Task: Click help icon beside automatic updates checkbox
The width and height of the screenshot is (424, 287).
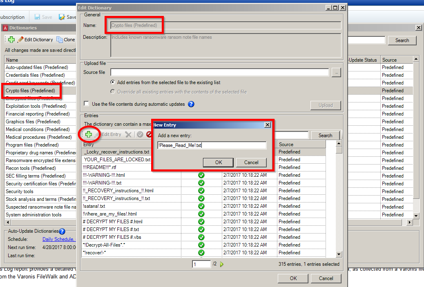Action: tap(191, 104)
